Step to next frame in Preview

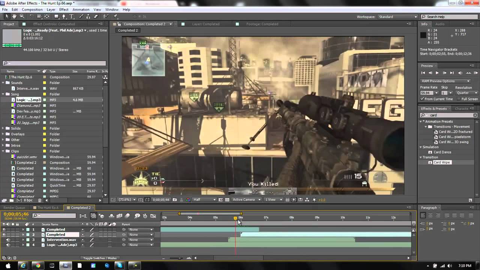point(444,73)
